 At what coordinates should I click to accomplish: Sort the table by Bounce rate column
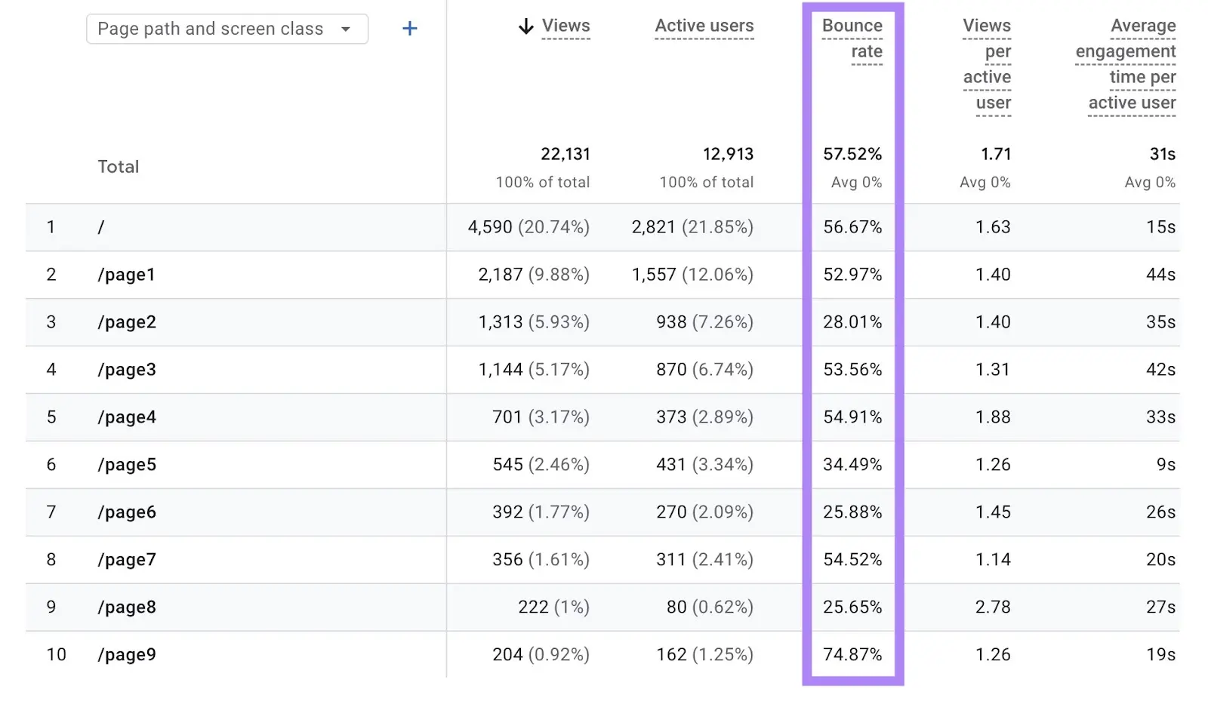pos(852,38)
